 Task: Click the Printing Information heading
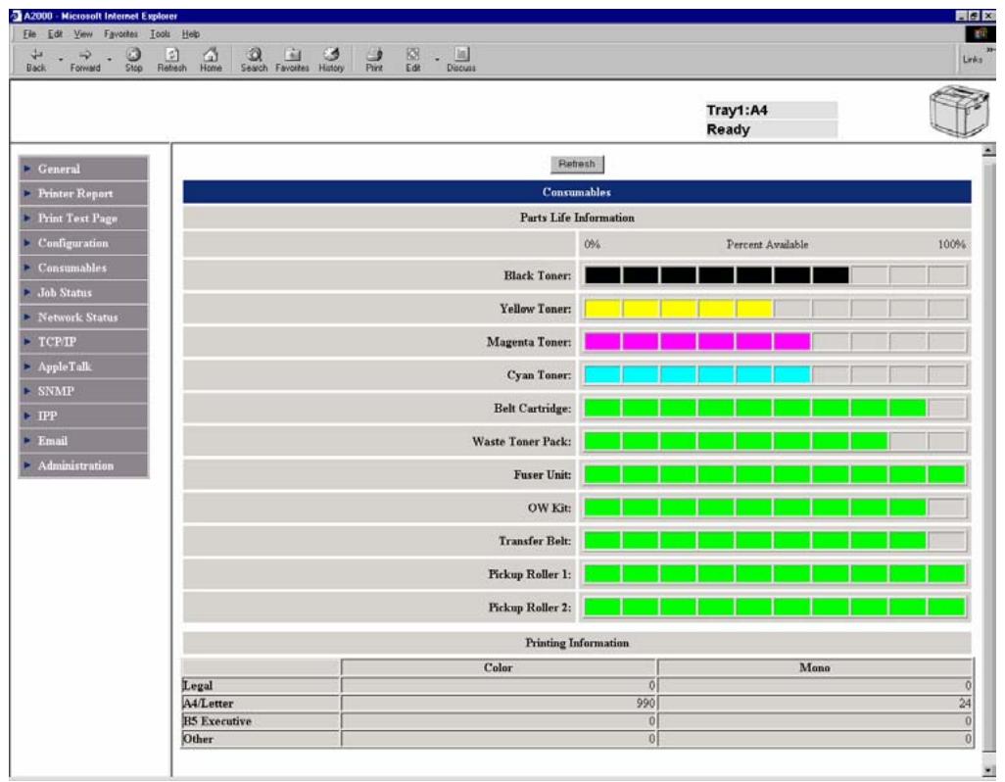point(577,643)
